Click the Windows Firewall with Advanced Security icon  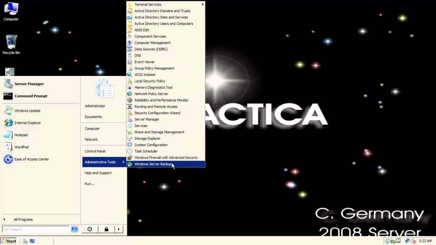pos(129,158)
